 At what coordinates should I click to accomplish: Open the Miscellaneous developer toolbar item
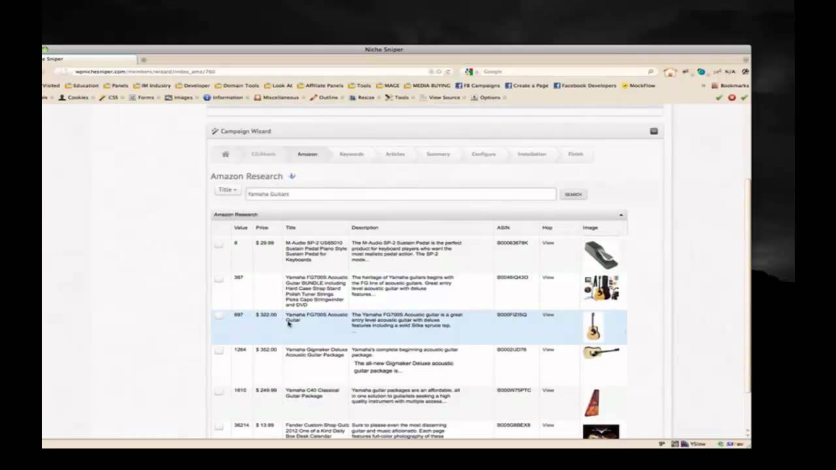coord(276,98)
